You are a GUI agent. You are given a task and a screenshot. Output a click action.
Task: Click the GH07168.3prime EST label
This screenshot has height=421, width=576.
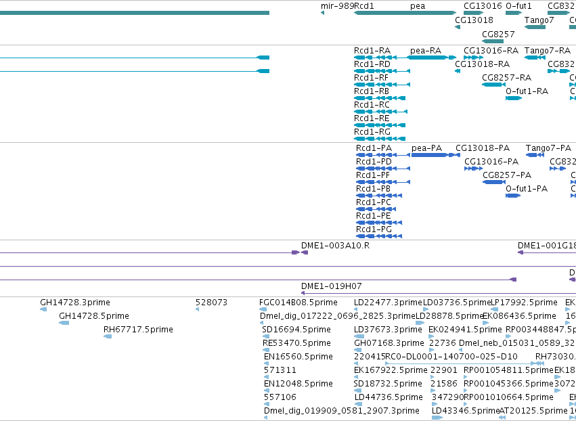coord(389,343)
